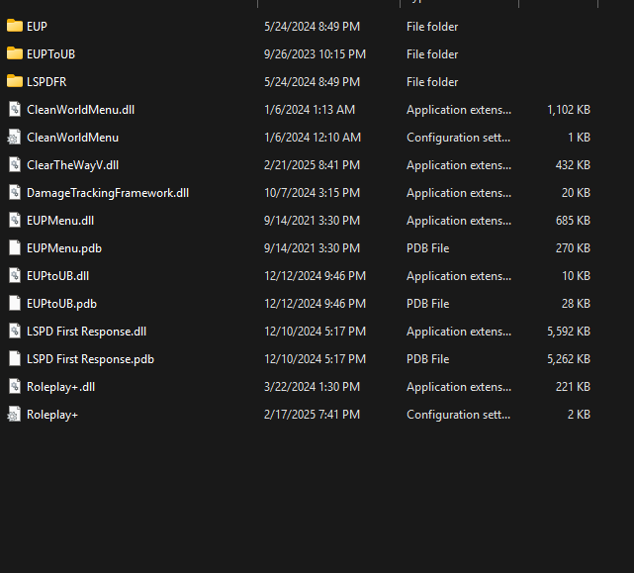The image size is (634, 573).
Task: Click the CleanWorldMenu.dll file icon
Action: tap(14, 109)
